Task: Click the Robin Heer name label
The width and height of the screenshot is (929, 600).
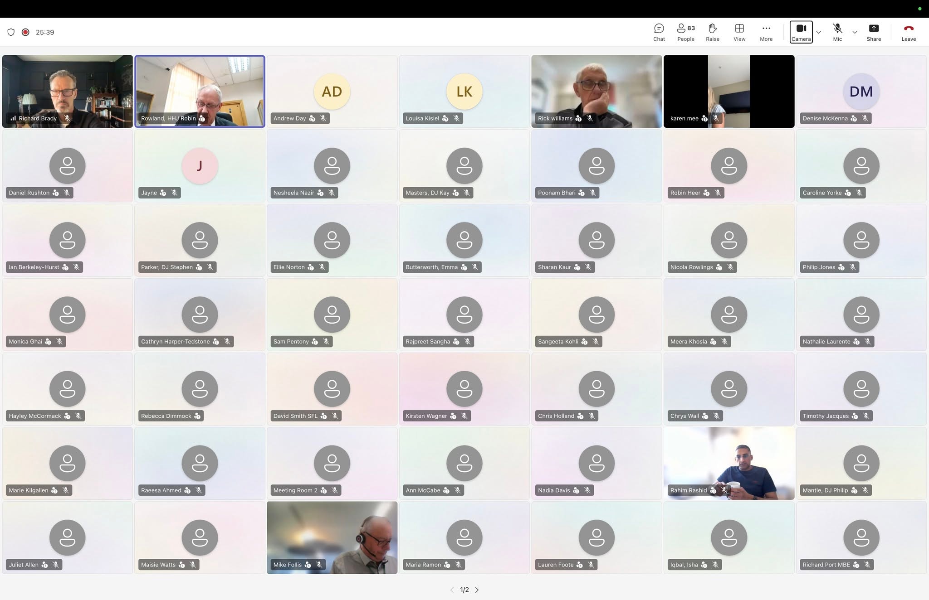Action: [x=685, y=193]
